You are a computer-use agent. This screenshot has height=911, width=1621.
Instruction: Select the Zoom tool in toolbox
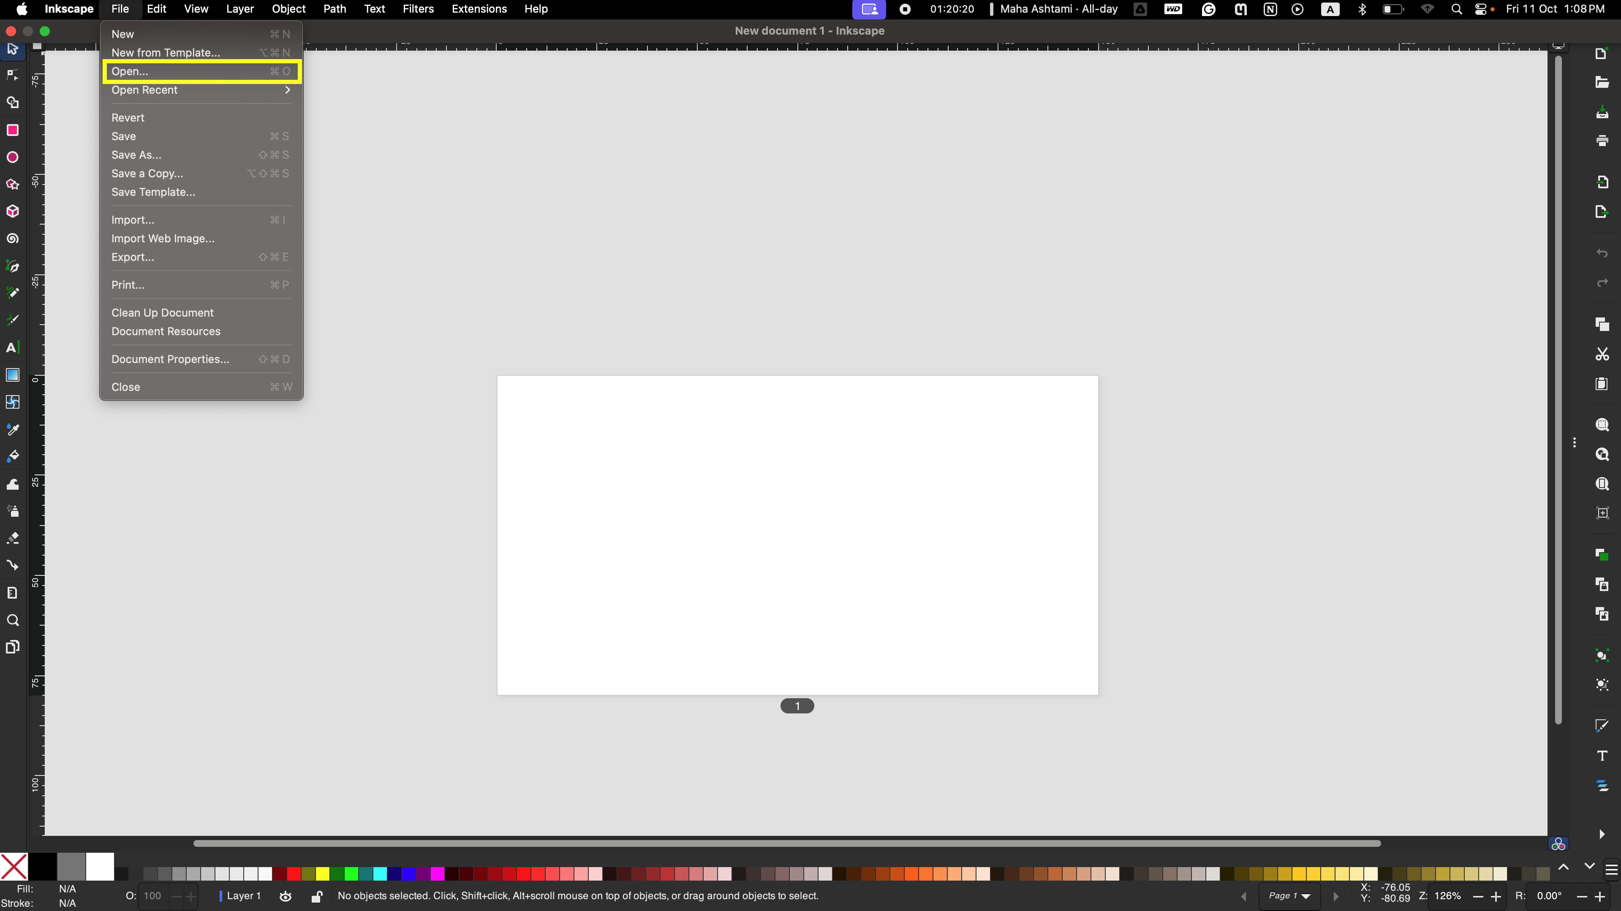pos(13,620)
